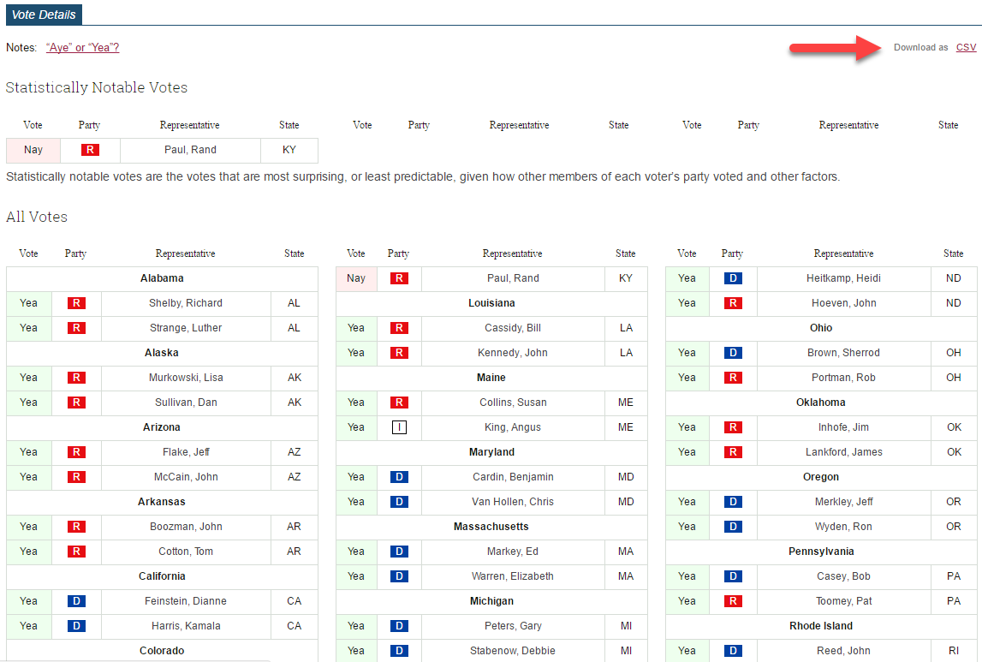Click the Democrat badge next to Heitkamp, Heidi
Image resolution: width=982 pixels, height=662 pixels.
pos(733,278)
